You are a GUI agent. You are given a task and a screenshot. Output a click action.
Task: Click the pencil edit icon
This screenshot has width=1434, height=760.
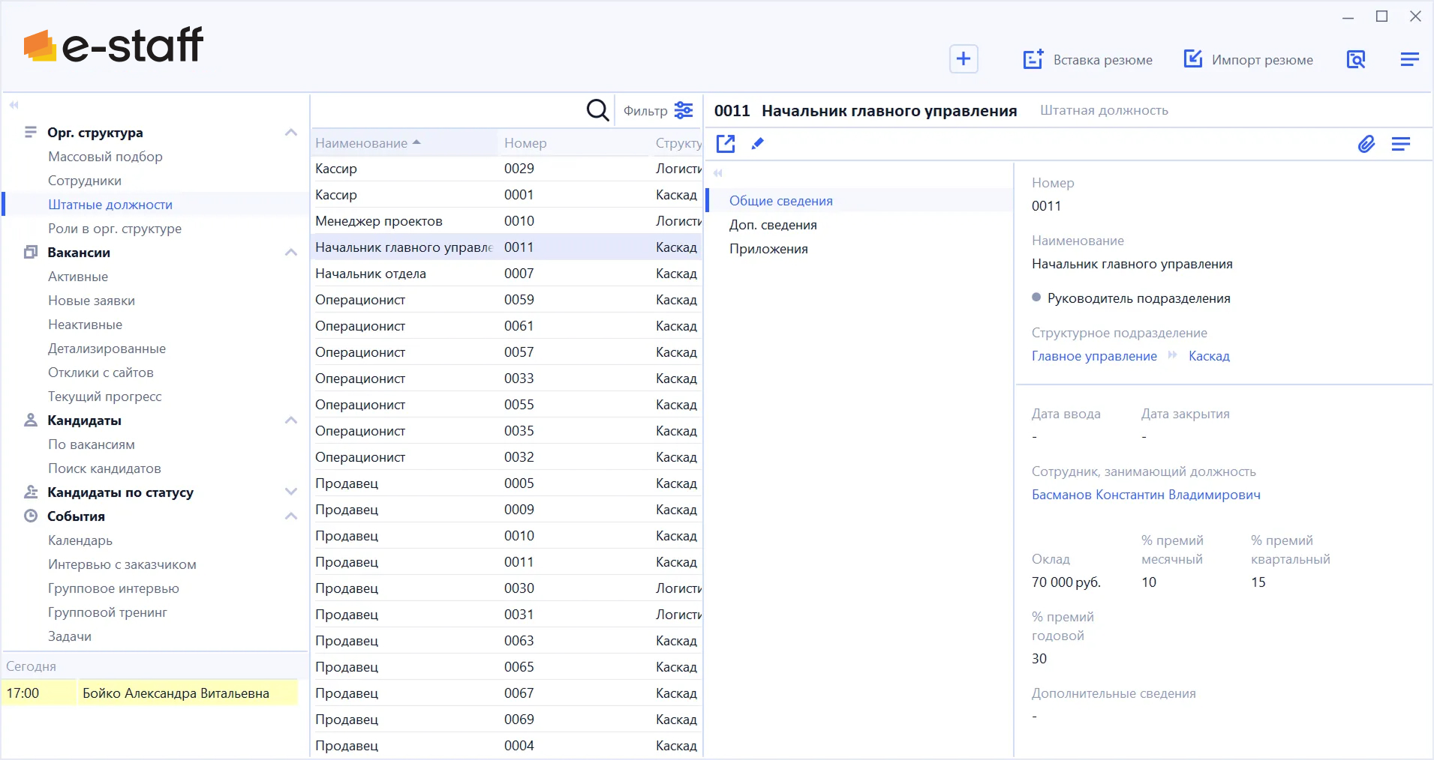click(758, 144)
